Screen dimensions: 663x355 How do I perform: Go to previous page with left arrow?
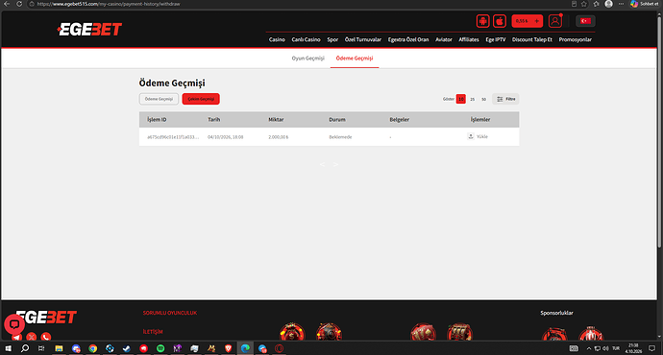click(x=322, y=164)
